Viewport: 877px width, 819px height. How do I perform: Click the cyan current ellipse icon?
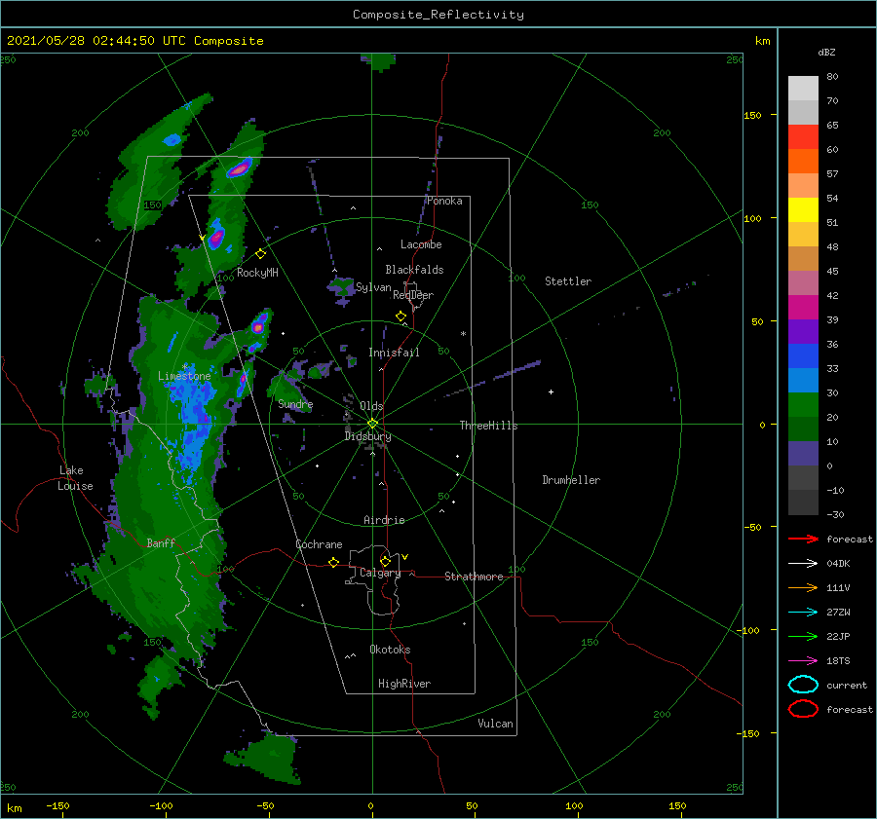tap(803, 685)
